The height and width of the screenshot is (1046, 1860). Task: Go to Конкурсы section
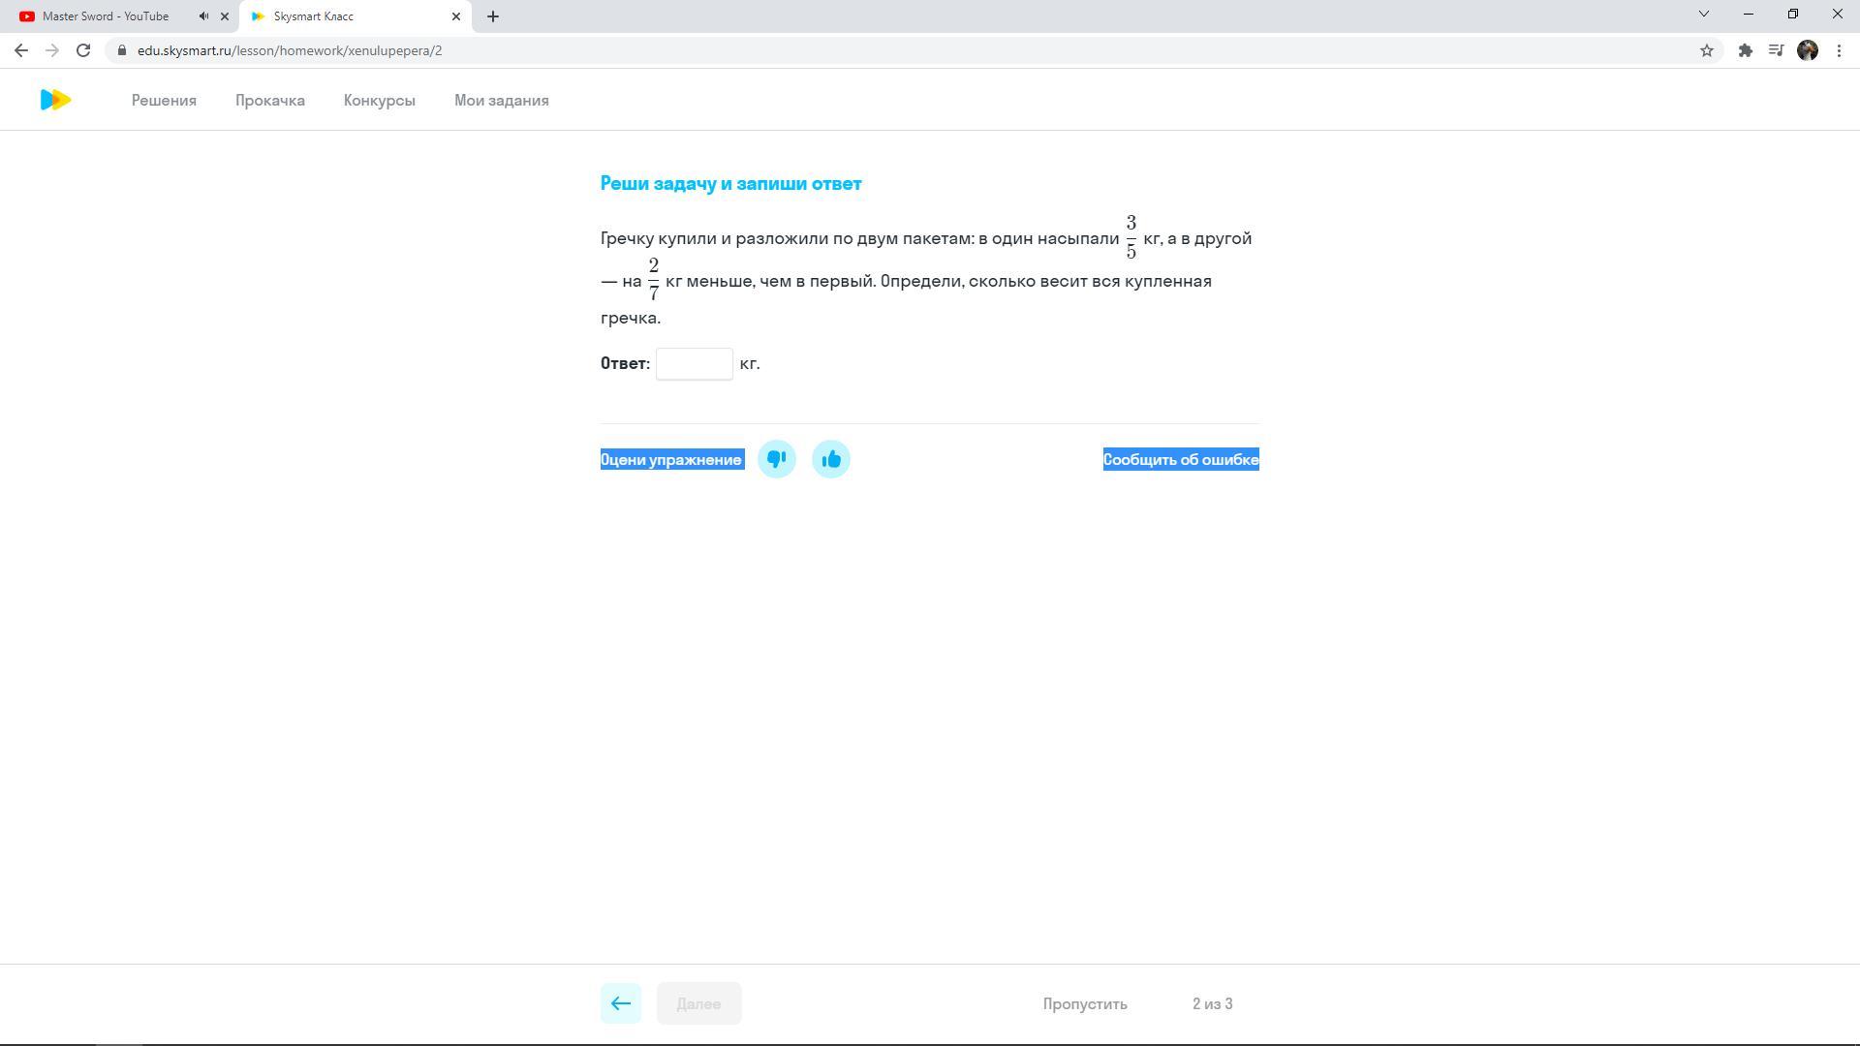379,101
